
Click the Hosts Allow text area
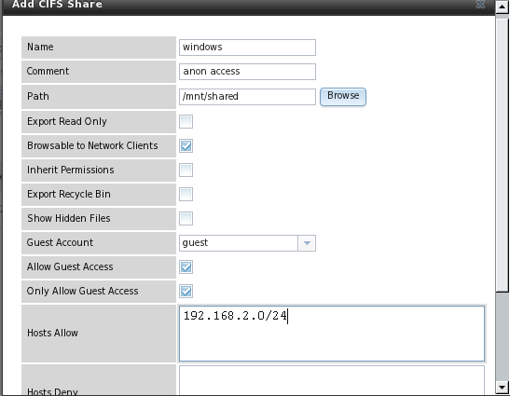[x=332, y=334]
